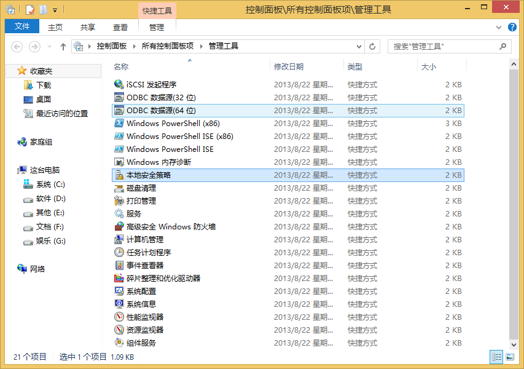Click the 磁盘清理 icon
This screenshot has width=524, height=369.
(x=119, y=188)
